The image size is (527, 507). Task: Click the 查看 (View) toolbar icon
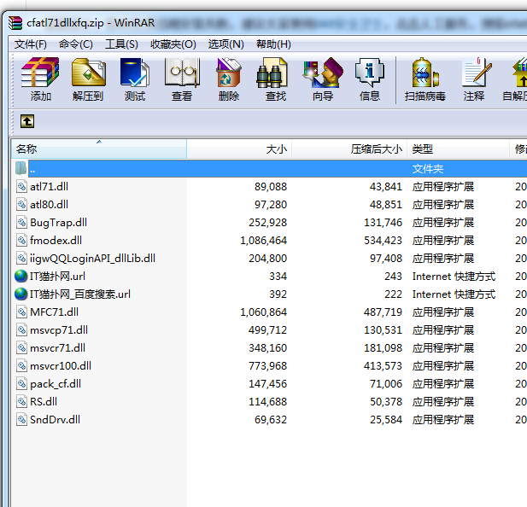182,73
